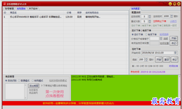Focus the 有货监控区域设置 field
Image resolution: width=182 pixels, height=109 pixels.
pyautogui.click(x=154, y=43)
